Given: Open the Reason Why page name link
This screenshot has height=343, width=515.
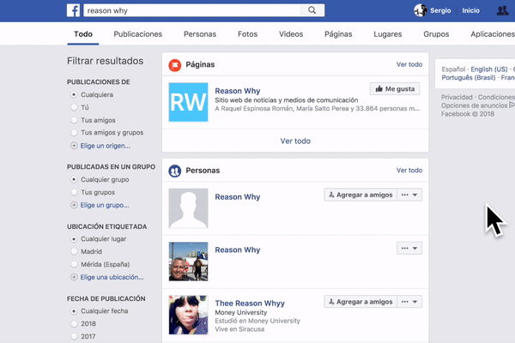Looking at the screenshot, I should coord(238,91).
